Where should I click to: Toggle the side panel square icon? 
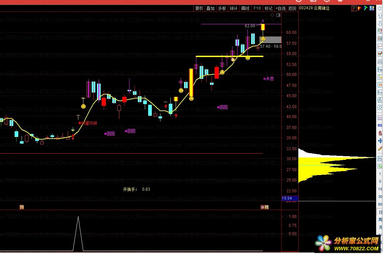278,15
